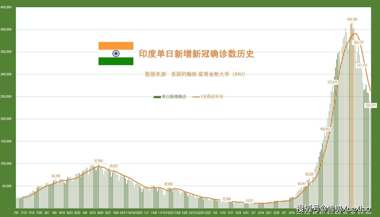Toggle the 7天移动平均 series in the legend
The image size is (380, 217).
click(x=213, y=97)
